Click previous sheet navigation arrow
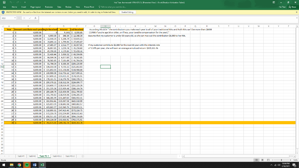This screenshot has height=168, width=299. point(5,156)
